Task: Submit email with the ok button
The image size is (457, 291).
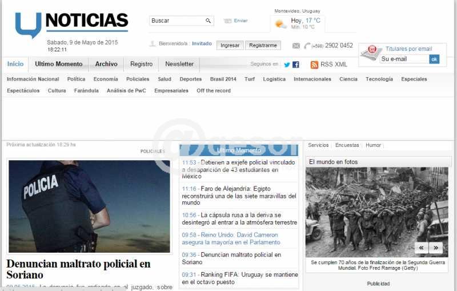Action: 434,59
